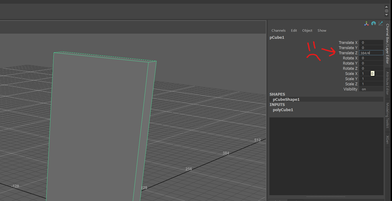Click the Scale X value field
This screenshot has height=201, width=392.
coord(371,74)
